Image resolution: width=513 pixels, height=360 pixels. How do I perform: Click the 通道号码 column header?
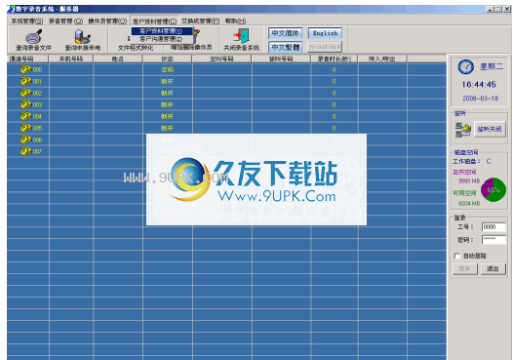(28, 59)
